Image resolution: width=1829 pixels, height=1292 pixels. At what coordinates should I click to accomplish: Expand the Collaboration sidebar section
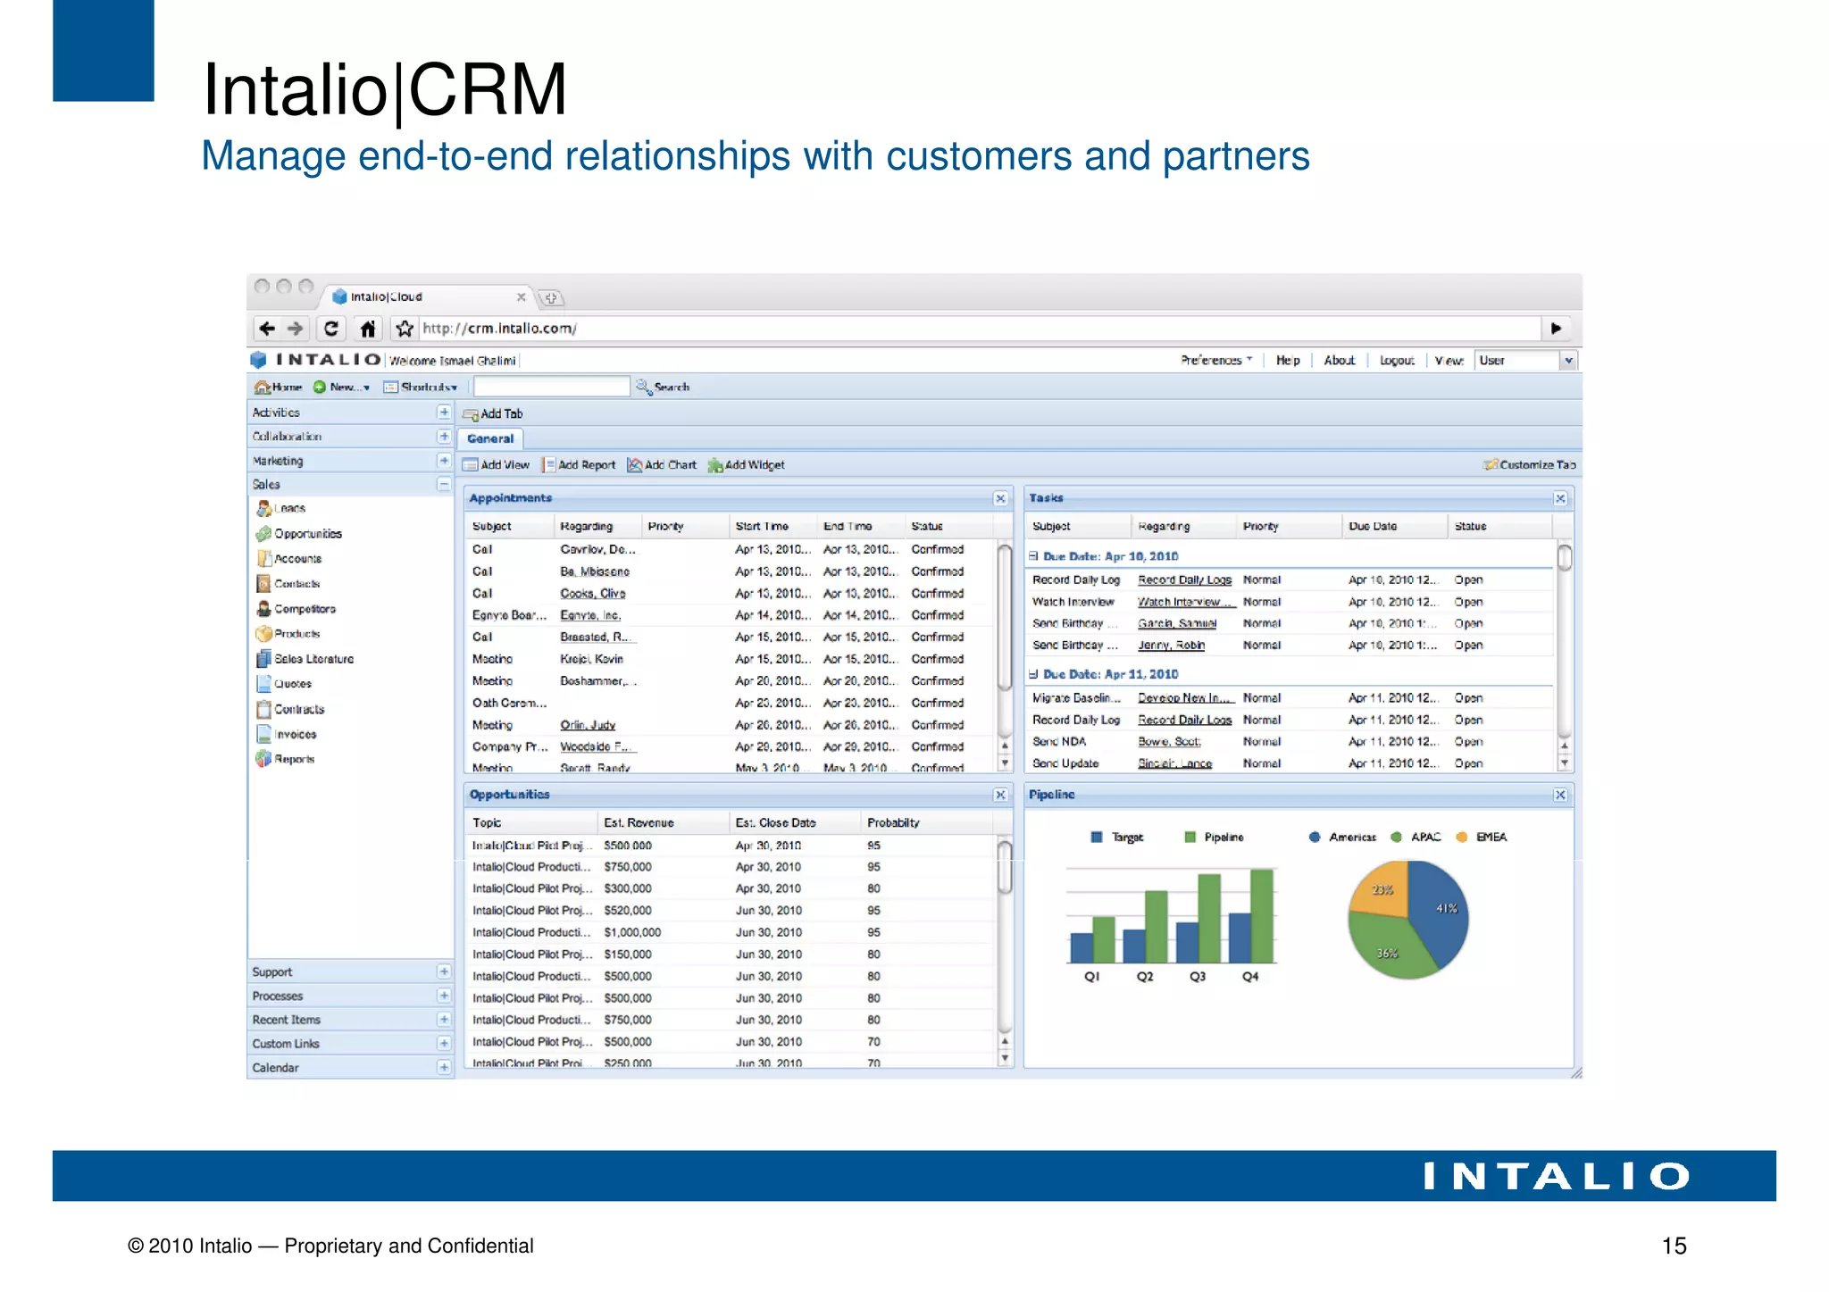(444, 436)
